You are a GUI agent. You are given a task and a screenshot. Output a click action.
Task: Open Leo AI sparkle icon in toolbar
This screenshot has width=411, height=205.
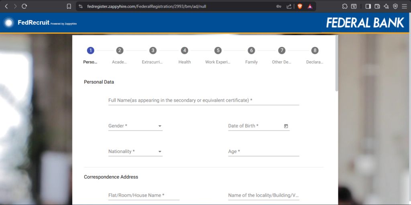[386, 6]
